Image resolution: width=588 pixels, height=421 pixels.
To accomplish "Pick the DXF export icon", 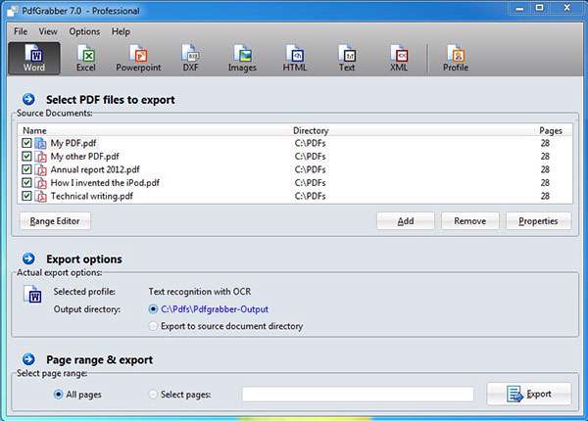I will [x=191, y=58].
